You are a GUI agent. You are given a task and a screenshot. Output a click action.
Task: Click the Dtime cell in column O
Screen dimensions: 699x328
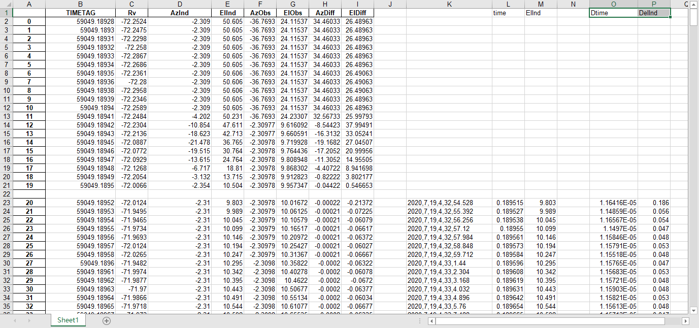(613, 13)
